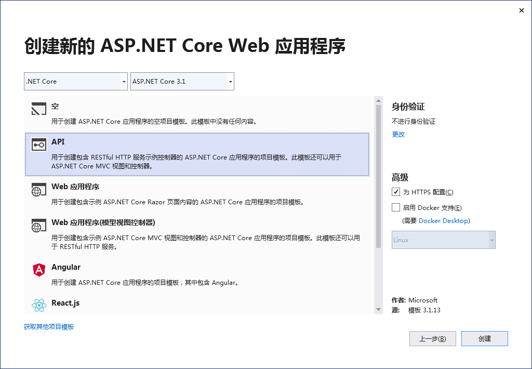Select the API template title
Image resolution: width=532 pixels, height=369 pixels.
point(58,141)
